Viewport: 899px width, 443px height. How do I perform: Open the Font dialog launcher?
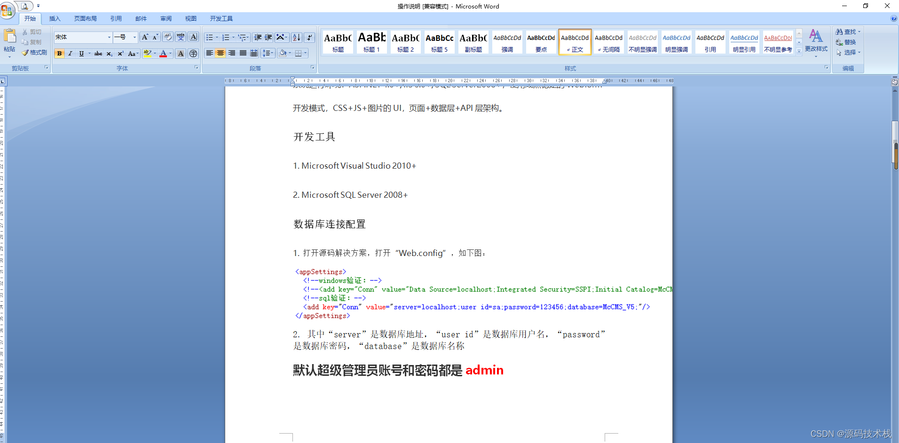tap(197, 68)
